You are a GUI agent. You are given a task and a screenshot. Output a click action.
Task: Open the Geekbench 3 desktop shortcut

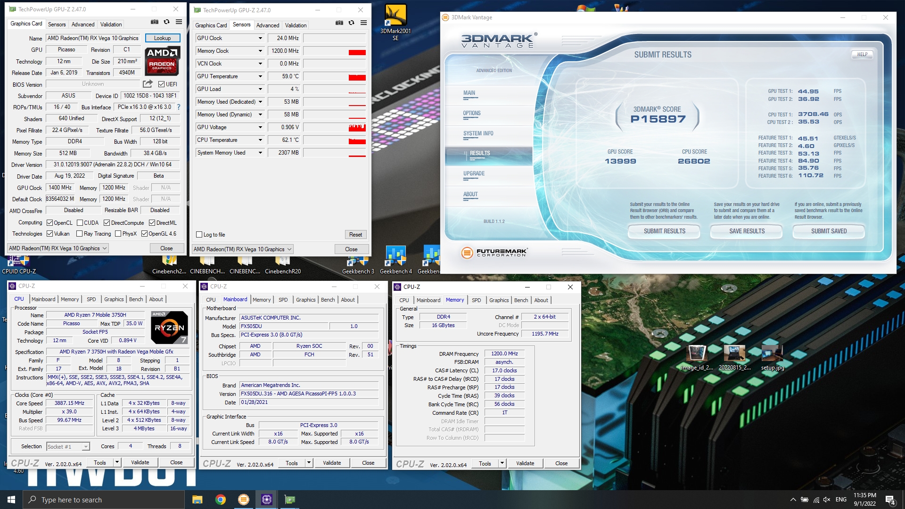(358, 265)
